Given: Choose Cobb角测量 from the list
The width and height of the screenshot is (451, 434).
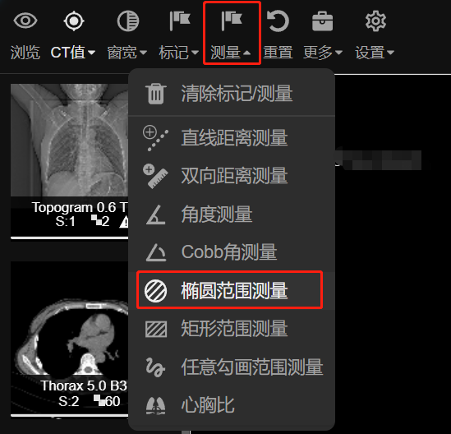Looking at the screenshot, I should [232, 252].
